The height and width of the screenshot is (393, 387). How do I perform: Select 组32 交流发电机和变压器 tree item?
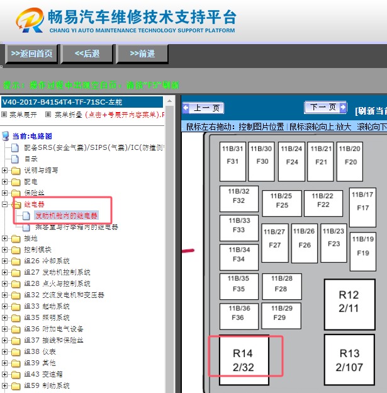(x=64, y=295)
